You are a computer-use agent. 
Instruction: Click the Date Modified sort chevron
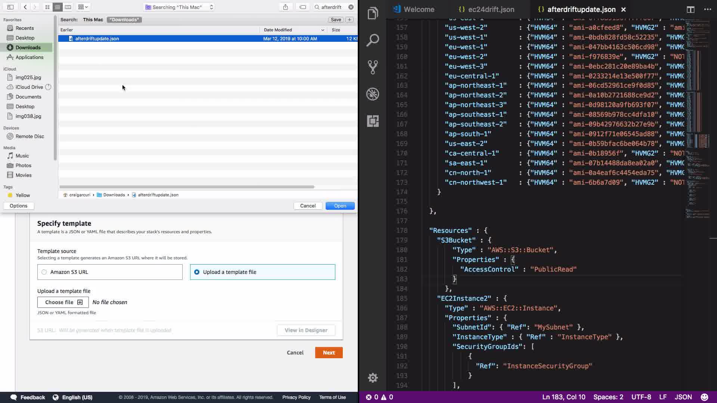(x=323, y=30)
